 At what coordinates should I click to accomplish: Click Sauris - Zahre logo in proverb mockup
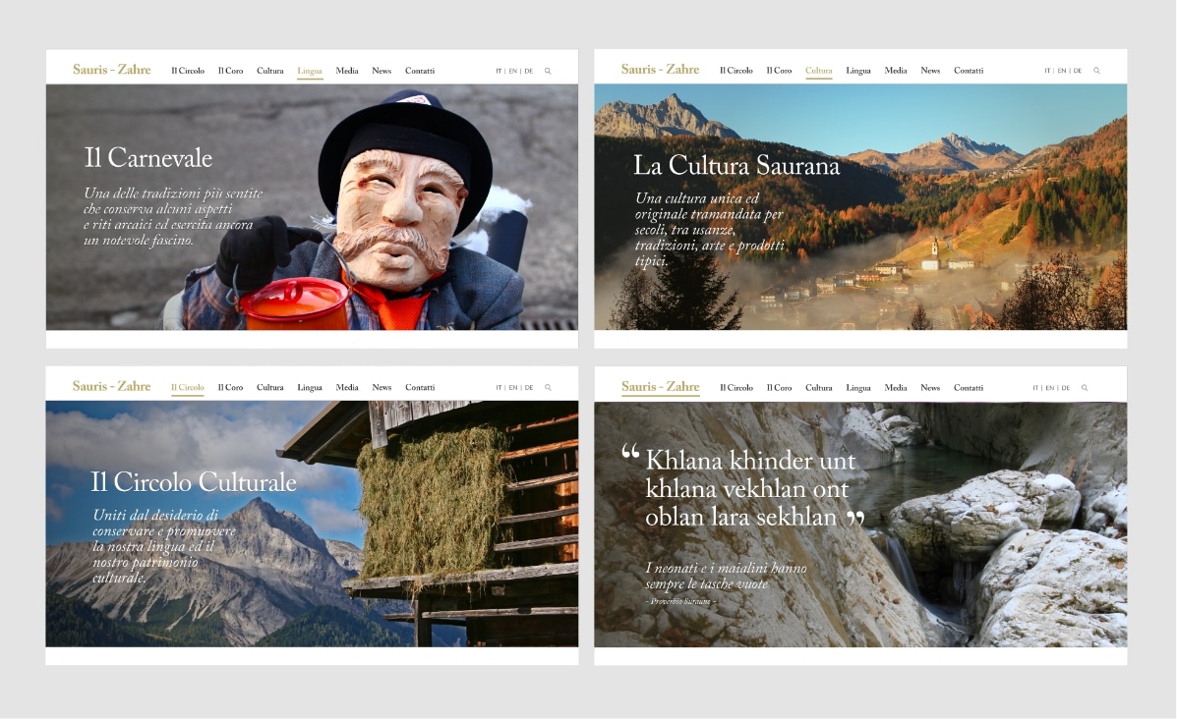coord(660,387)
